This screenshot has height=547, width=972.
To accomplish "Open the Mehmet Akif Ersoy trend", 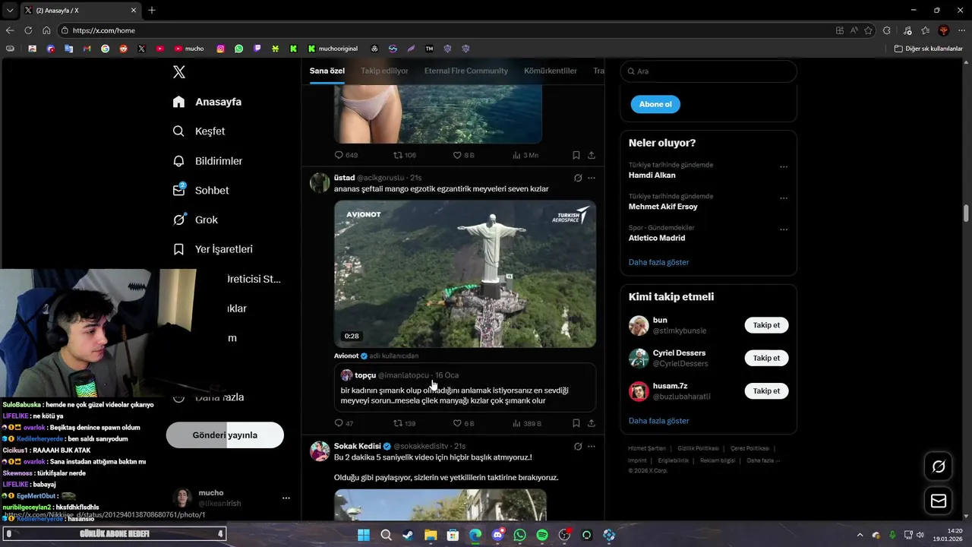I will point(663,207).
